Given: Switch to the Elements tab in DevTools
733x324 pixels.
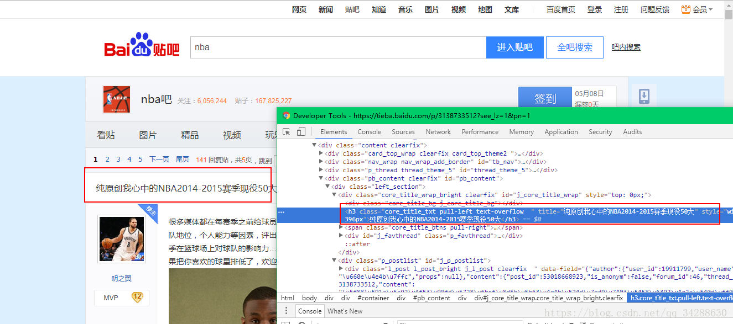Looking at the screenshot, I should tap(334, 132).
